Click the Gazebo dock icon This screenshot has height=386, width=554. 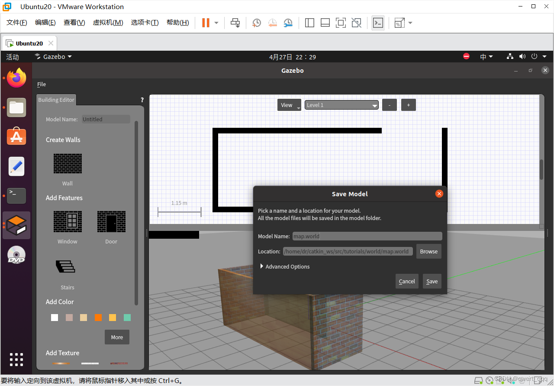pyautogui.click(x=16, y=225)
